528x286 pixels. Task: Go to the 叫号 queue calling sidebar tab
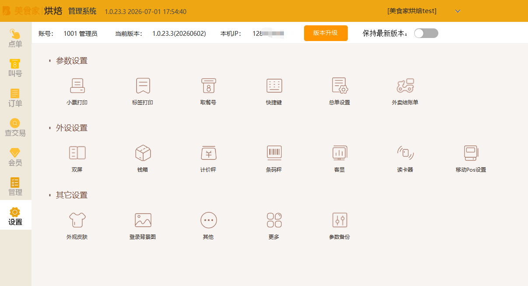[15, 68]
